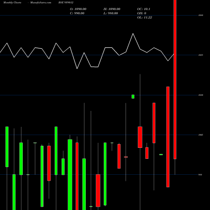Click the small green candle floating above other candles
Screen dimensions: 210x210
(x=133, y=97)
